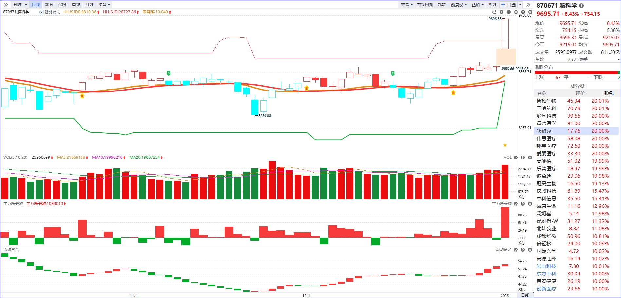This screenshot has width=621, height=298.
Task: Click the first orange B buy signal
Action: coord(82,96)
